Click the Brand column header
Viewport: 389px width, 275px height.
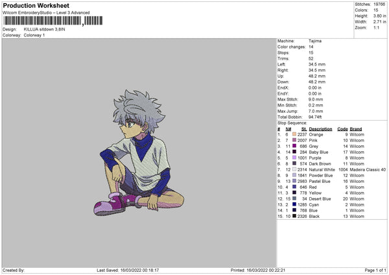pos(356,129)
